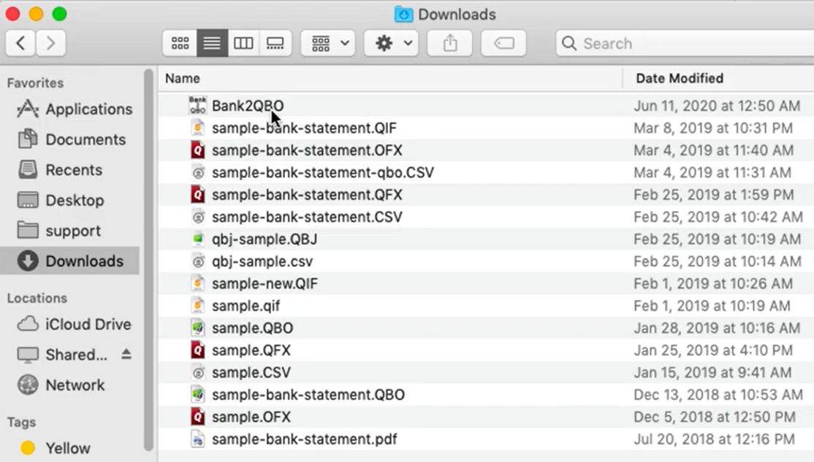Click the sidebar scrollbar
The width and height of the screenshot is (814, 462).
coord(148,259)
